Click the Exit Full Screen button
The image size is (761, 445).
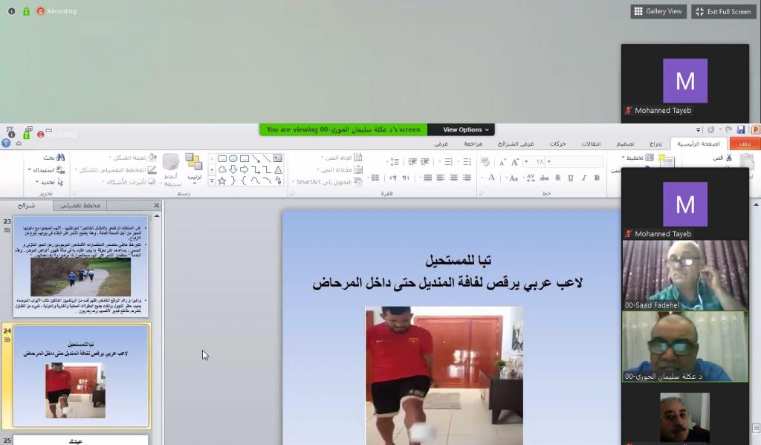point(723,11)
